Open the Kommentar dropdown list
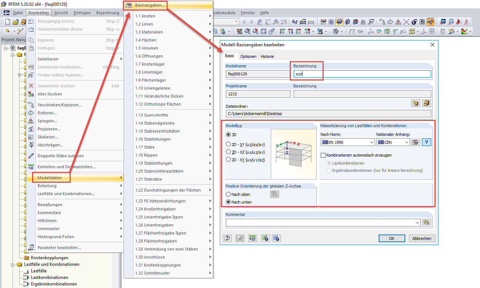 417,222
